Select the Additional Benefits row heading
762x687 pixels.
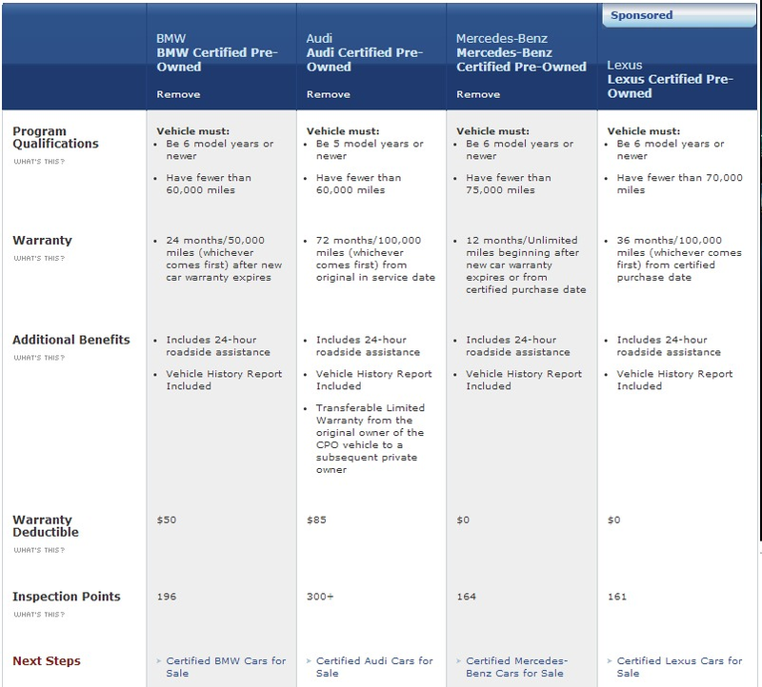(x=70, y=340)
